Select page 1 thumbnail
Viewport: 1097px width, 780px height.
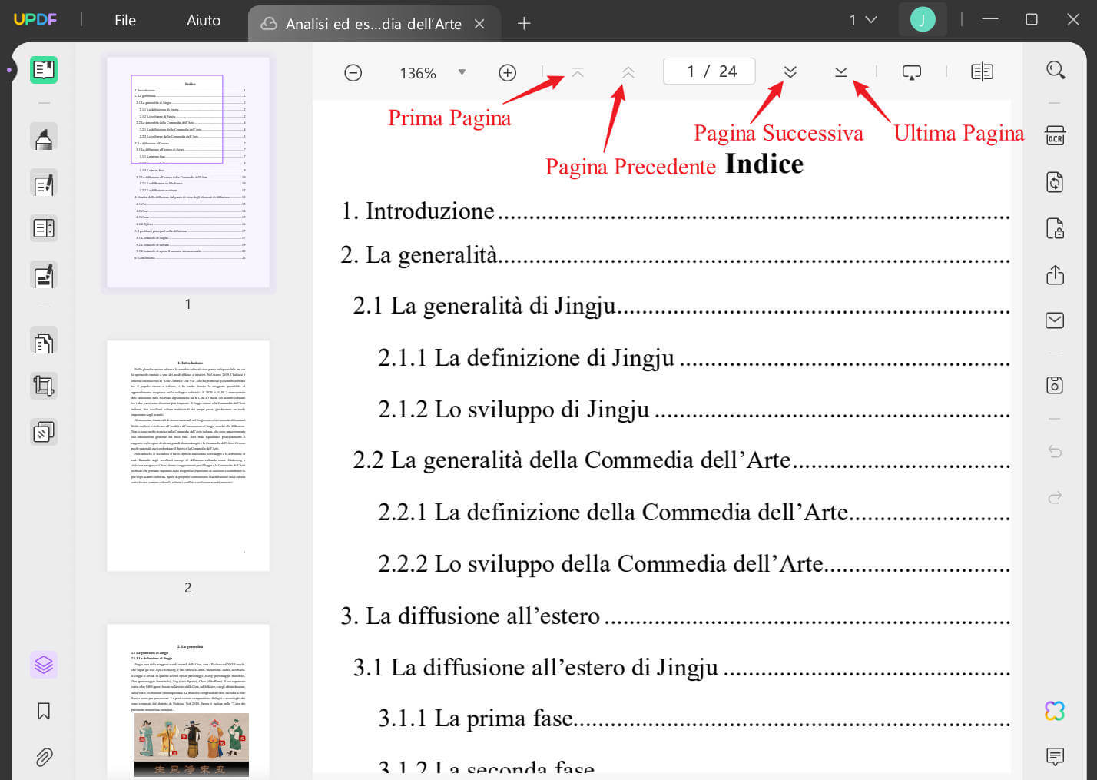(x=188, y=172)
